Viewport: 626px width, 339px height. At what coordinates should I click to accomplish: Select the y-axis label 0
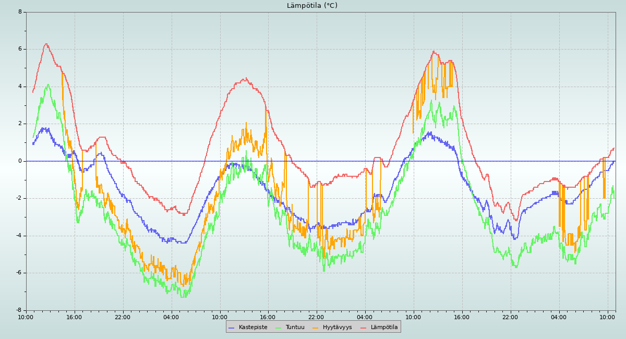20,161
